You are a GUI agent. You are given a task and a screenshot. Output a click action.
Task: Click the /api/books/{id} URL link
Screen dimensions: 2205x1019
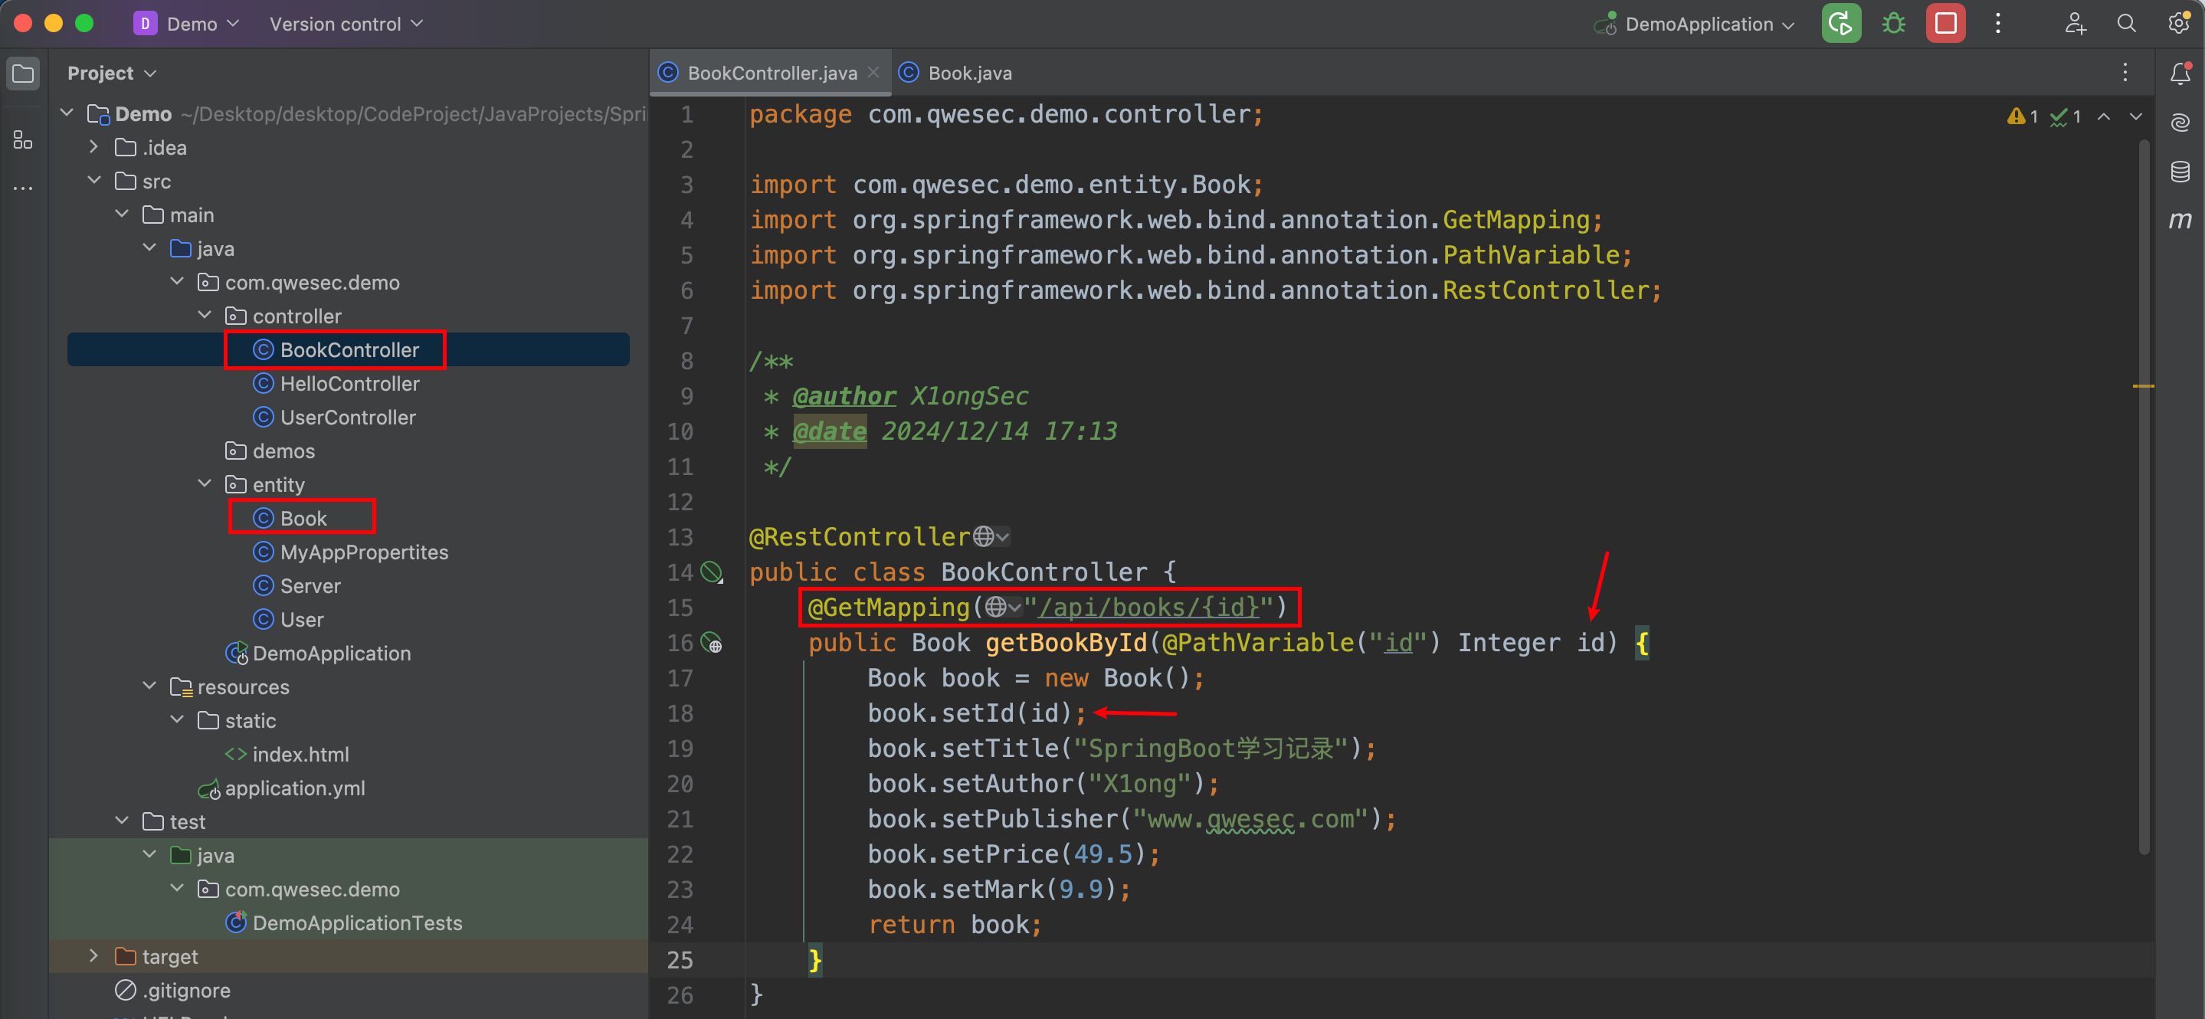(x=1148, y=607)
